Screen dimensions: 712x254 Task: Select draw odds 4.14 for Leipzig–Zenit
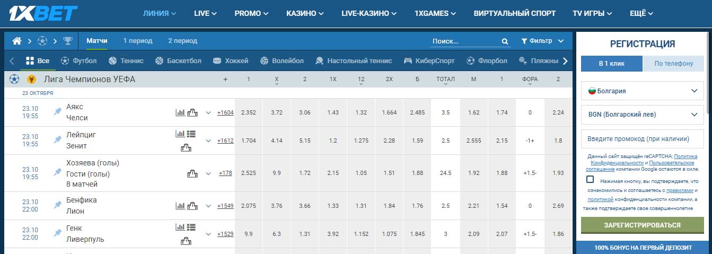point(277,141)
